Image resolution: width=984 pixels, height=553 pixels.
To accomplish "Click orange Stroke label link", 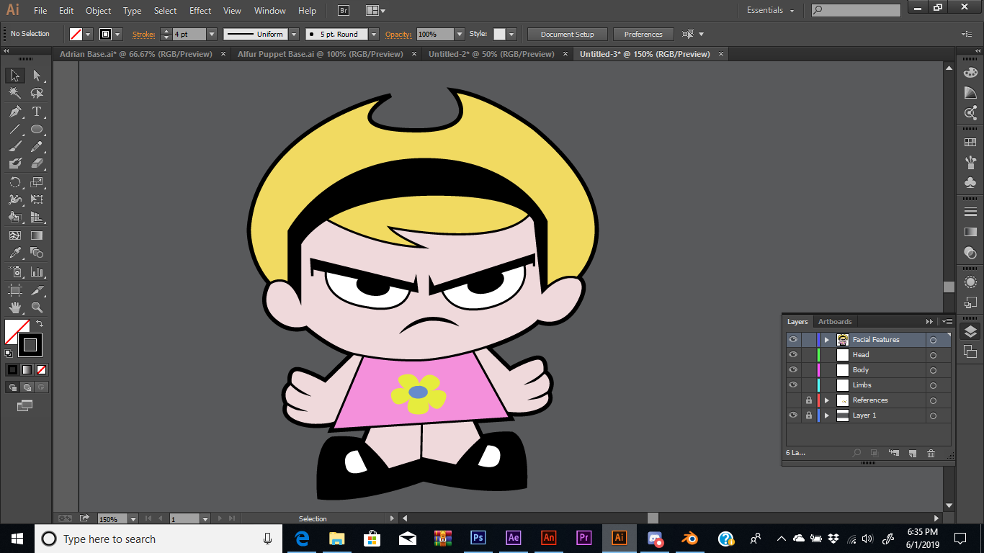I will (x=143, y=34).
